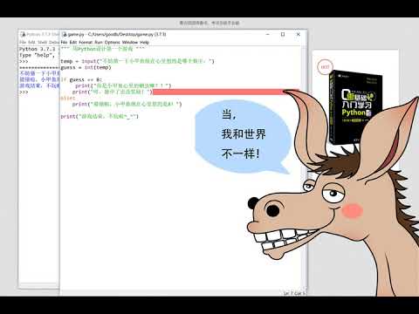Open the Help menu in game.py editor
Image resolution: width=419 pixels, height=314 pixels.
(144, 42)
